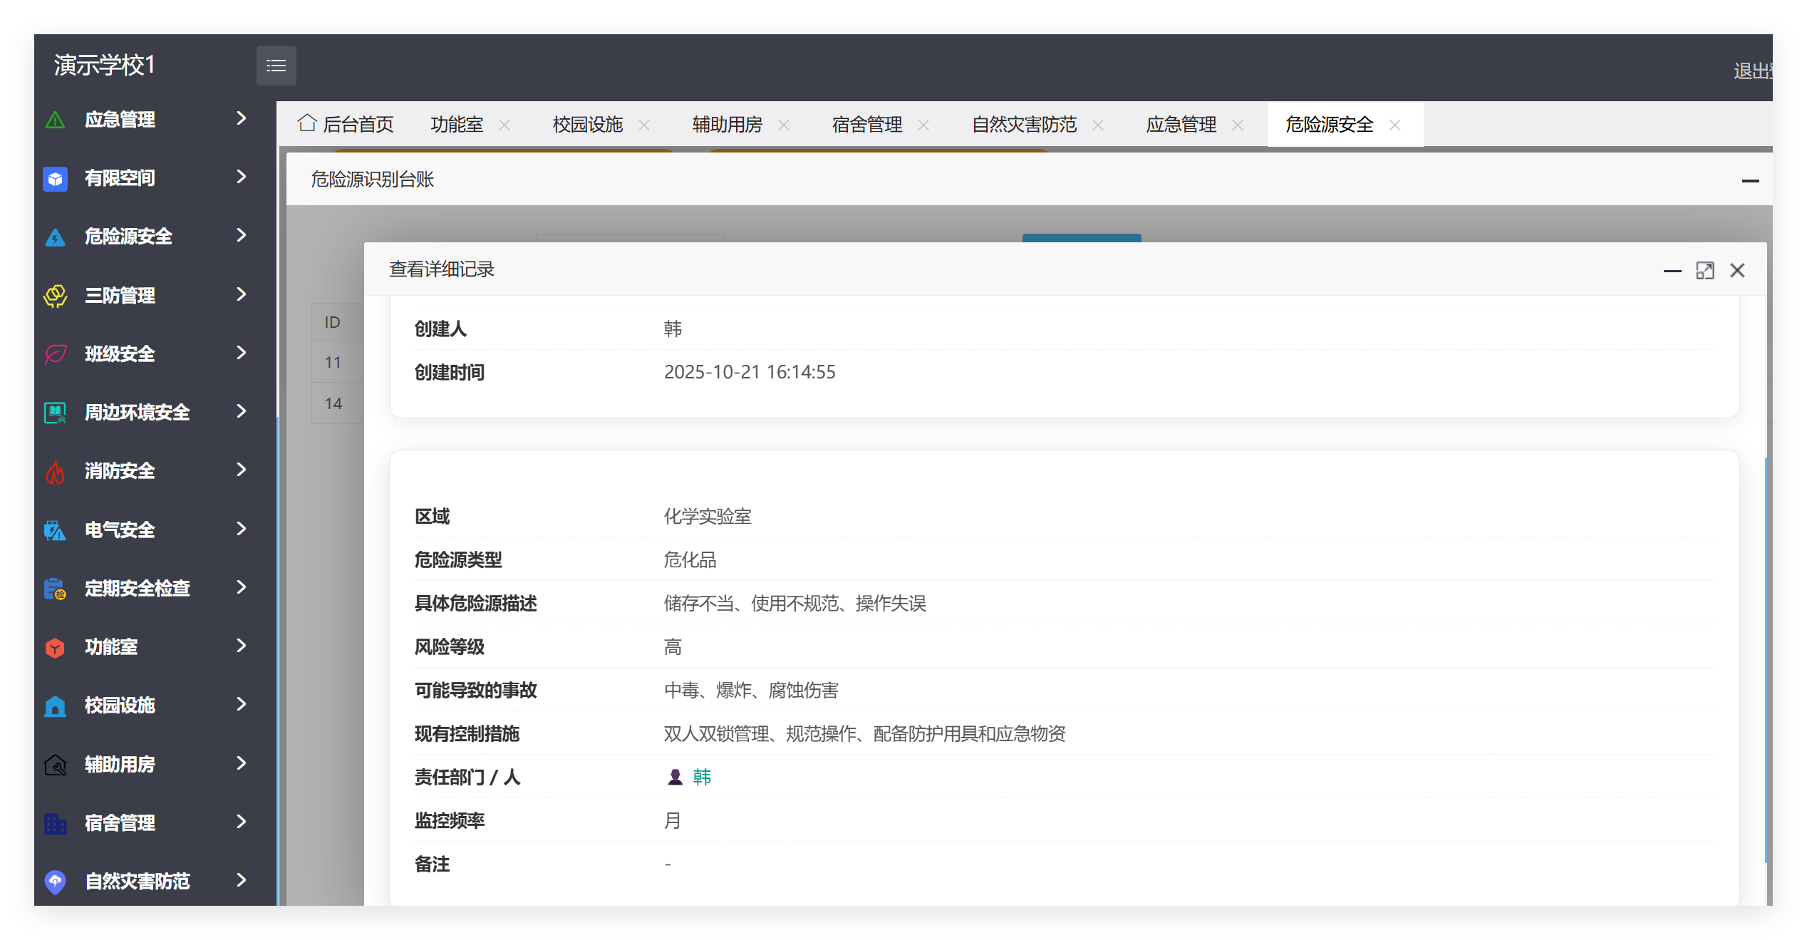Screen dimensions: 1807x940
Task: Click the 电气安全 electrical safety icon
Action: (x=55, y=530)
